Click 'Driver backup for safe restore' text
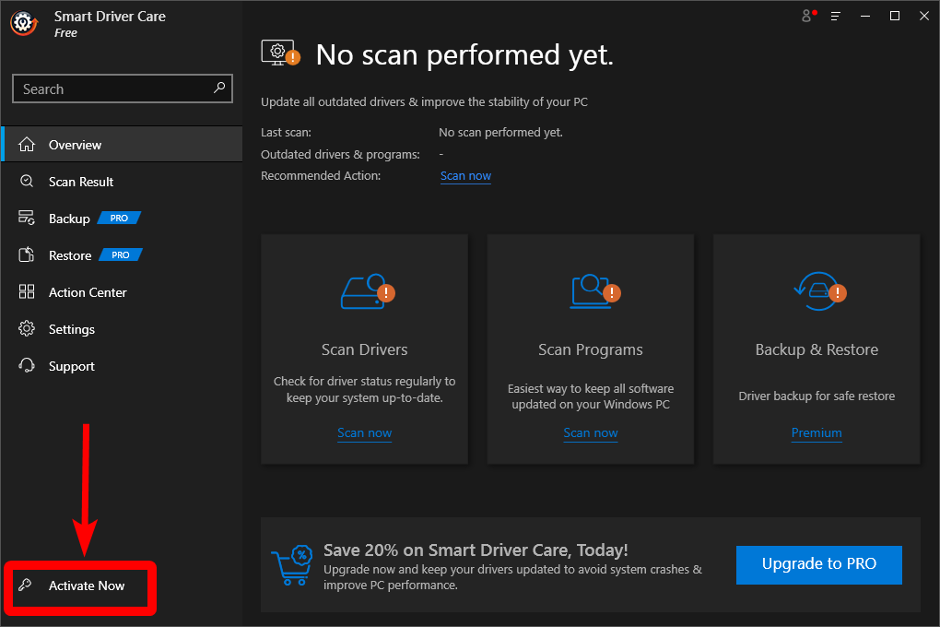The image size is (940, 627). (x=817, y=396)
